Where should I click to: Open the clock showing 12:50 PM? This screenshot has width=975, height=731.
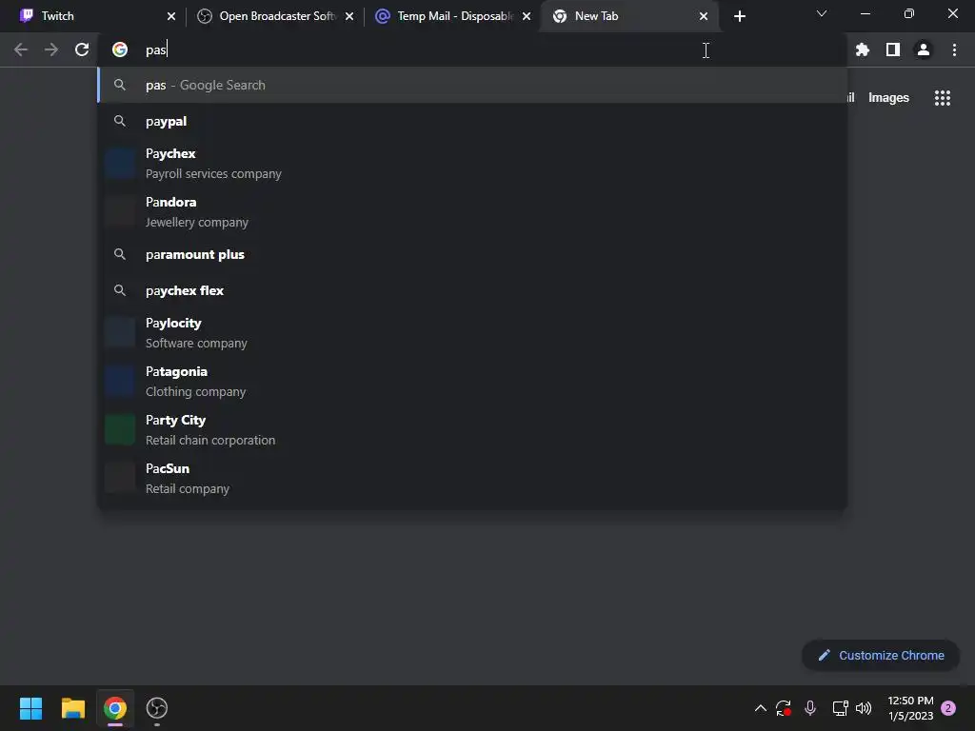(x=910, y=708)
